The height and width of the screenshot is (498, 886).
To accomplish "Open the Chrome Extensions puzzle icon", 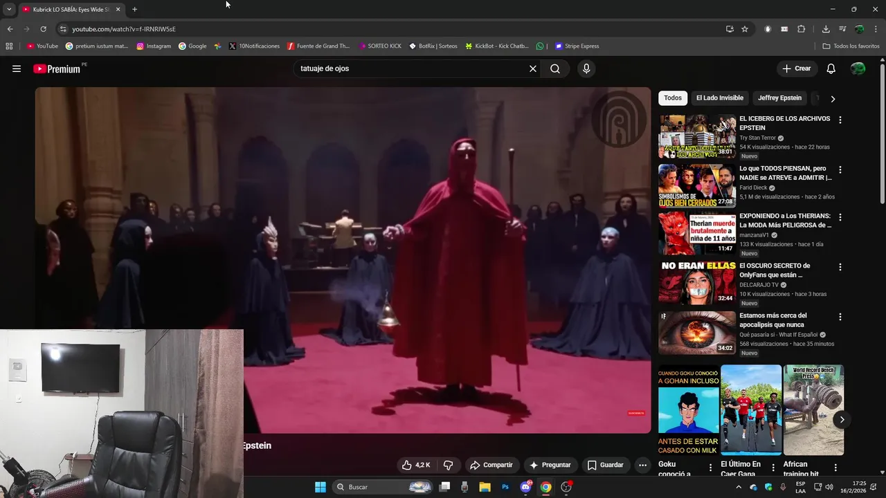I will pos(802,29).
